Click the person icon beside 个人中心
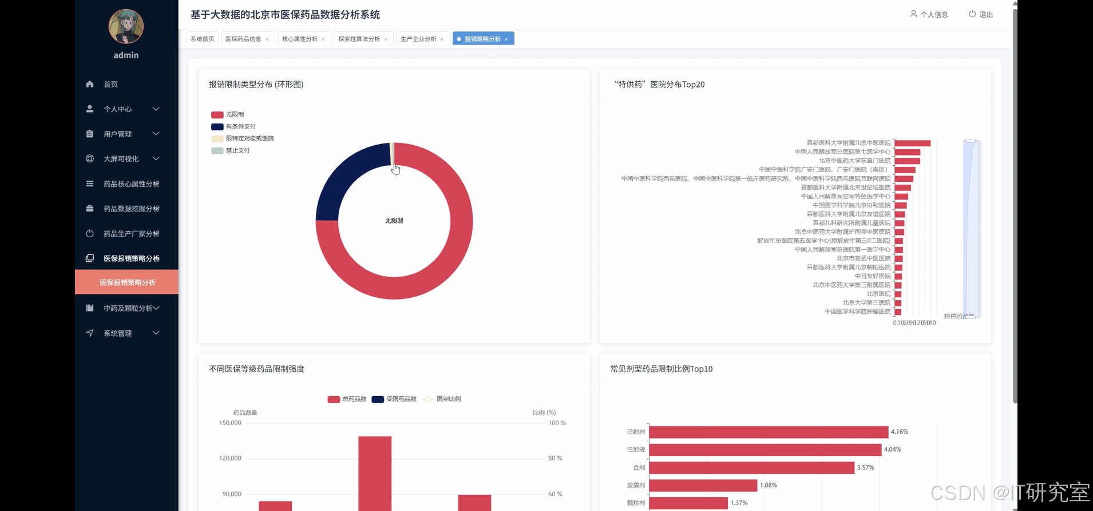The image size is (1093, 511). [89, 109]
